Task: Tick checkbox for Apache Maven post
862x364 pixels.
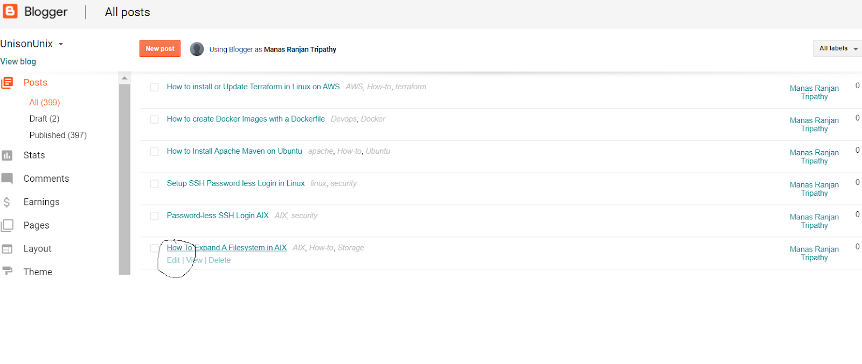Action: tap(155, 152)
